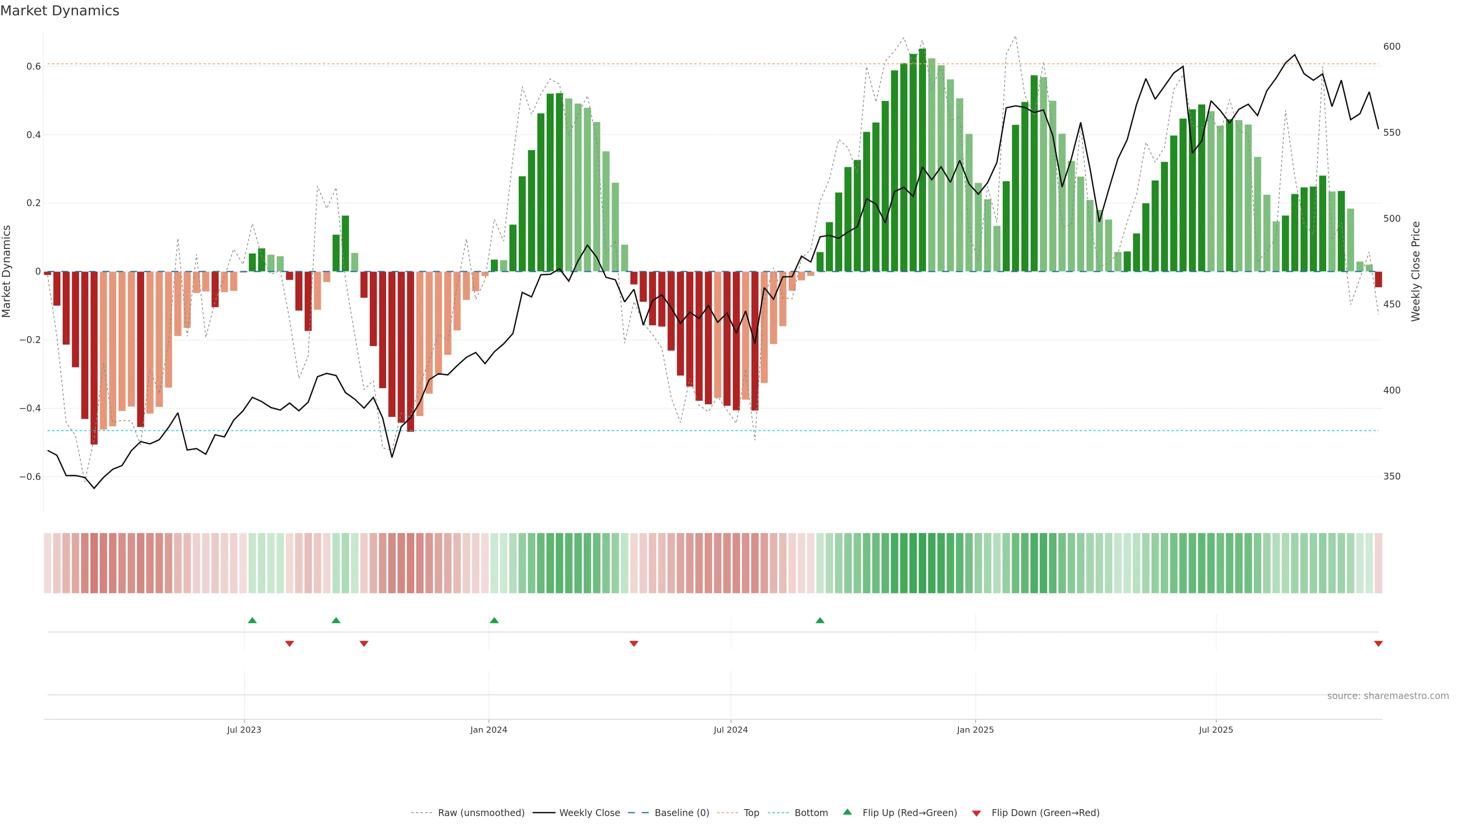Viewport: 1468px width, 826px height.
Task: Click the Weekly Close Price axis title
Action: [x=1416, y=272]
